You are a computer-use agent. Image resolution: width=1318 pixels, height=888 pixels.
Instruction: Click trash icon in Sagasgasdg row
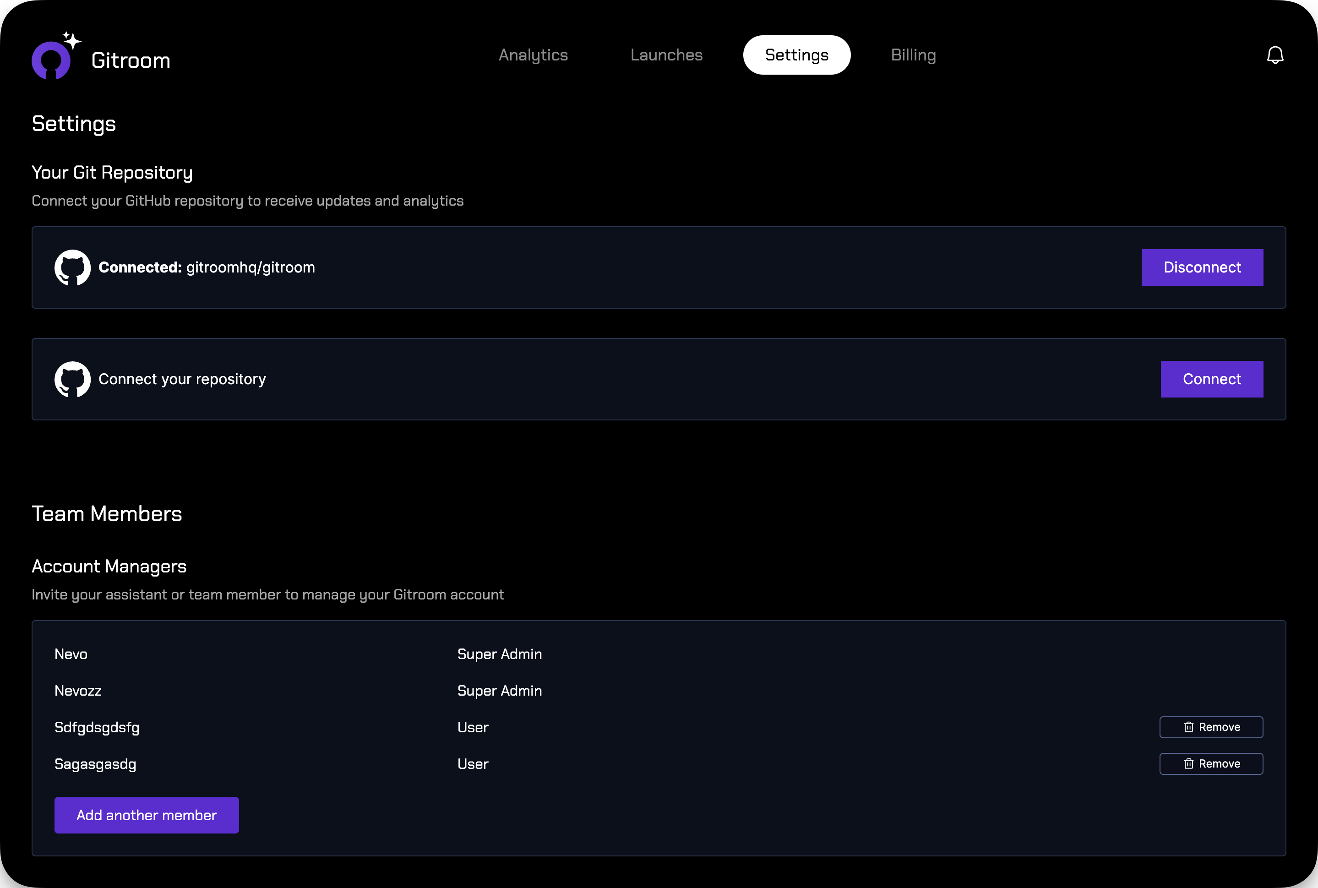(x=1188, y=764)
